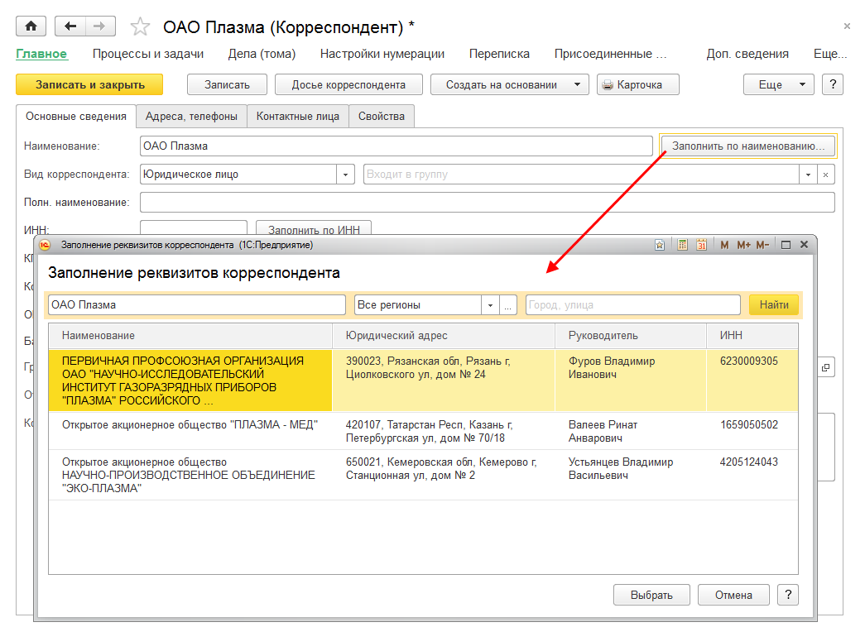865x627 pixels.
Task: Switch to Контактные лица tab
Action: tap(298, 117)
